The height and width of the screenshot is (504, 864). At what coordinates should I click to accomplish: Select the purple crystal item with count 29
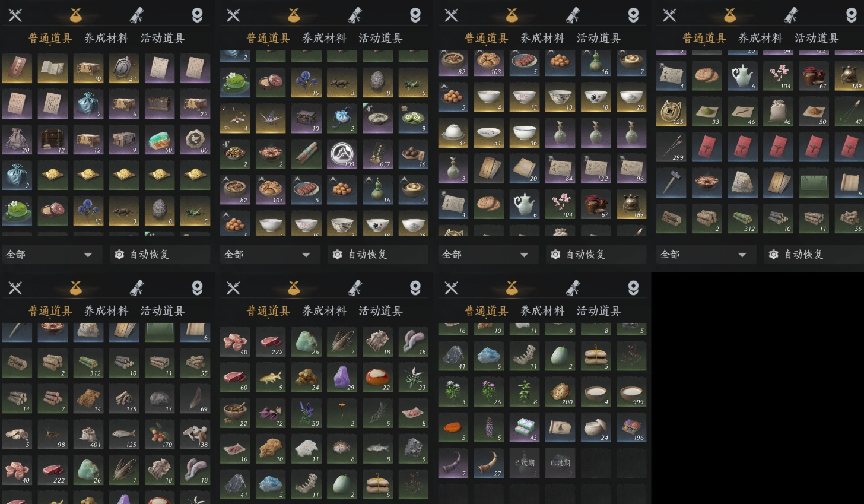(x=342, y=377)
